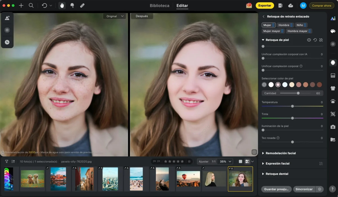Select the hot air balloons thumbnail

[x=188, y=179]
